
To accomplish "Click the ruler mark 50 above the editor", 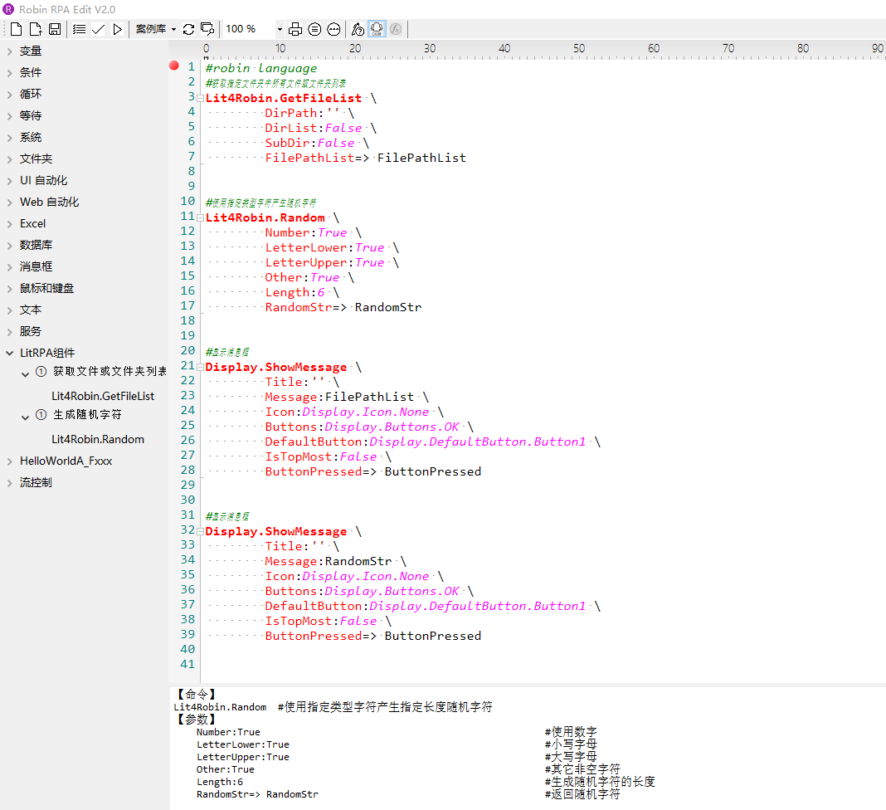I will click(x=579, y=49).
